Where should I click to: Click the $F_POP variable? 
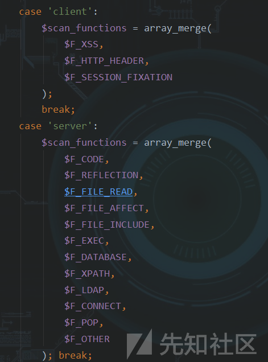pyautogui.click(x=81, y=323)
